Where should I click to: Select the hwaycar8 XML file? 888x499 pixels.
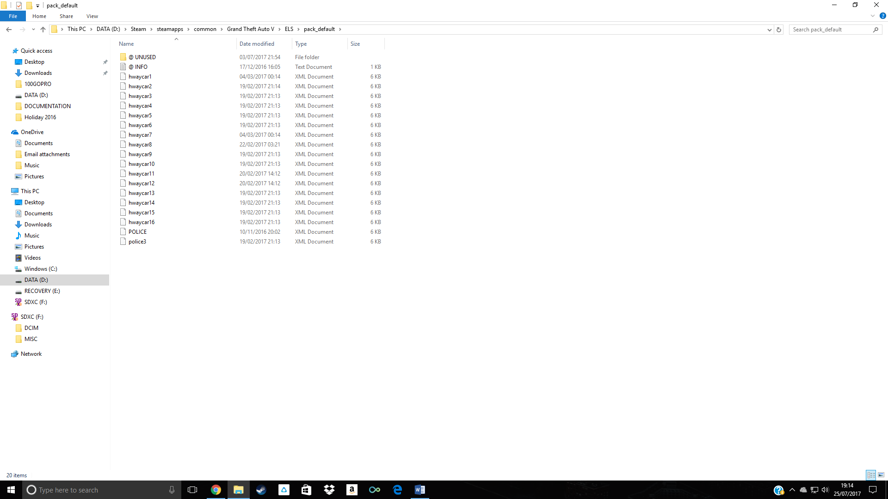140,145
